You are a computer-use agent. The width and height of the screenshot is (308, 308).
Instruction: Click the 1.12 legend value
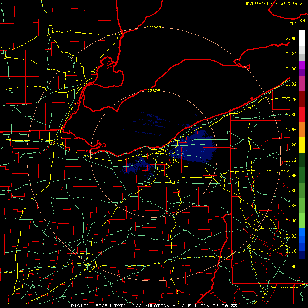pos(291,160)
